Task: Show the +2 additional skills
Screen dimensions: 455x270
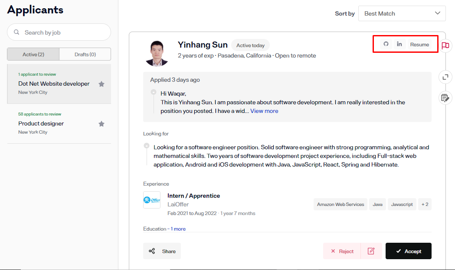Action: pos(425,204)
